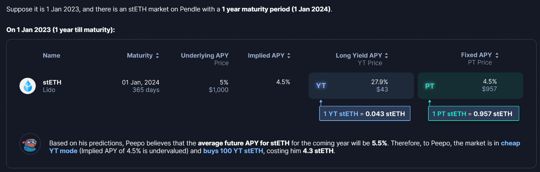Click the 1 PT stETH = 0.957 label

[x=473, y=114]
